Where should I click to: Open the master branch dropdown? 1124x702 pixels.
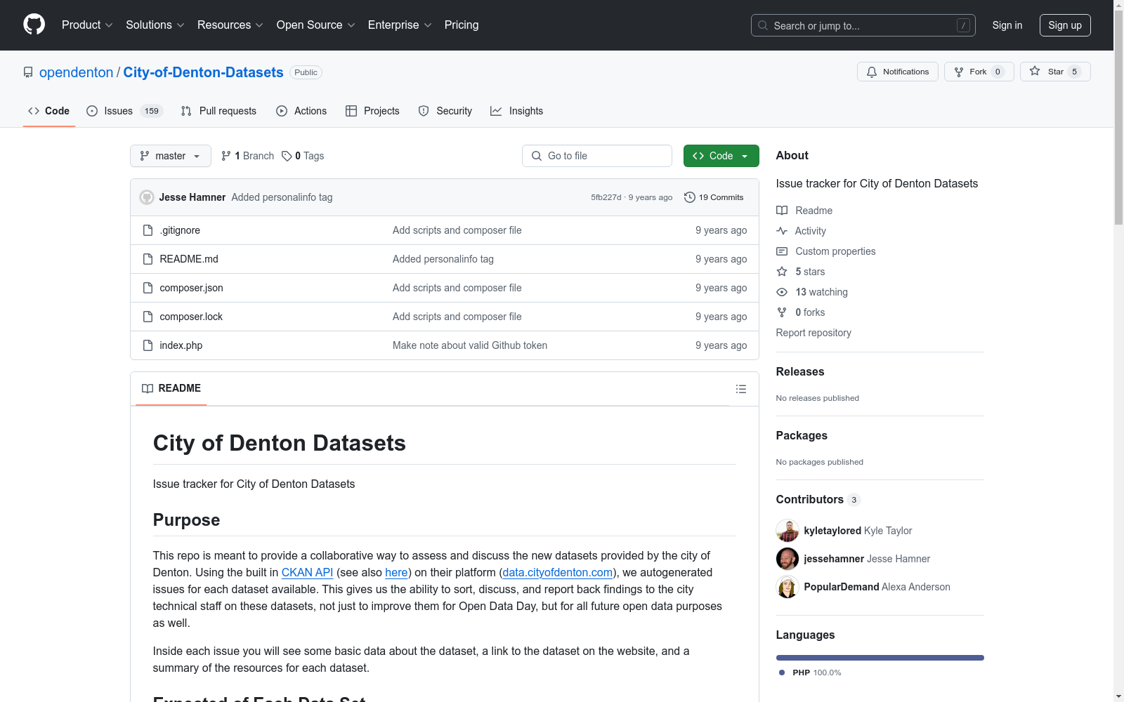tap(171, 156)
